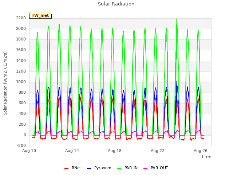Click the 800 y-axis tick label
233x175 pixels.
(22, 93)
